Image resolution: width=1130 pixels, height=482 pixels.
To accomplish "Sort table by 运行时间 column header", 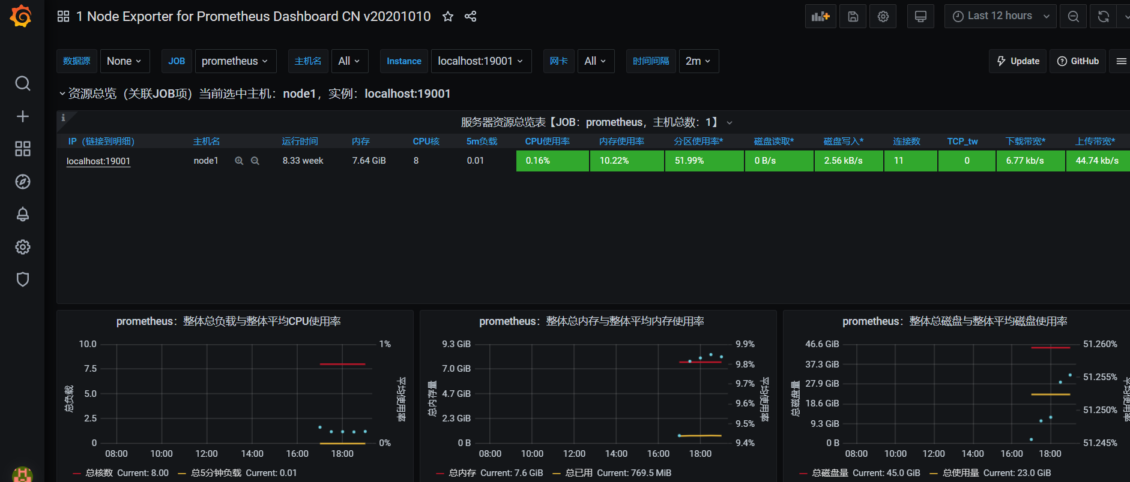I will pyautogui.click(x=300, y=141).
